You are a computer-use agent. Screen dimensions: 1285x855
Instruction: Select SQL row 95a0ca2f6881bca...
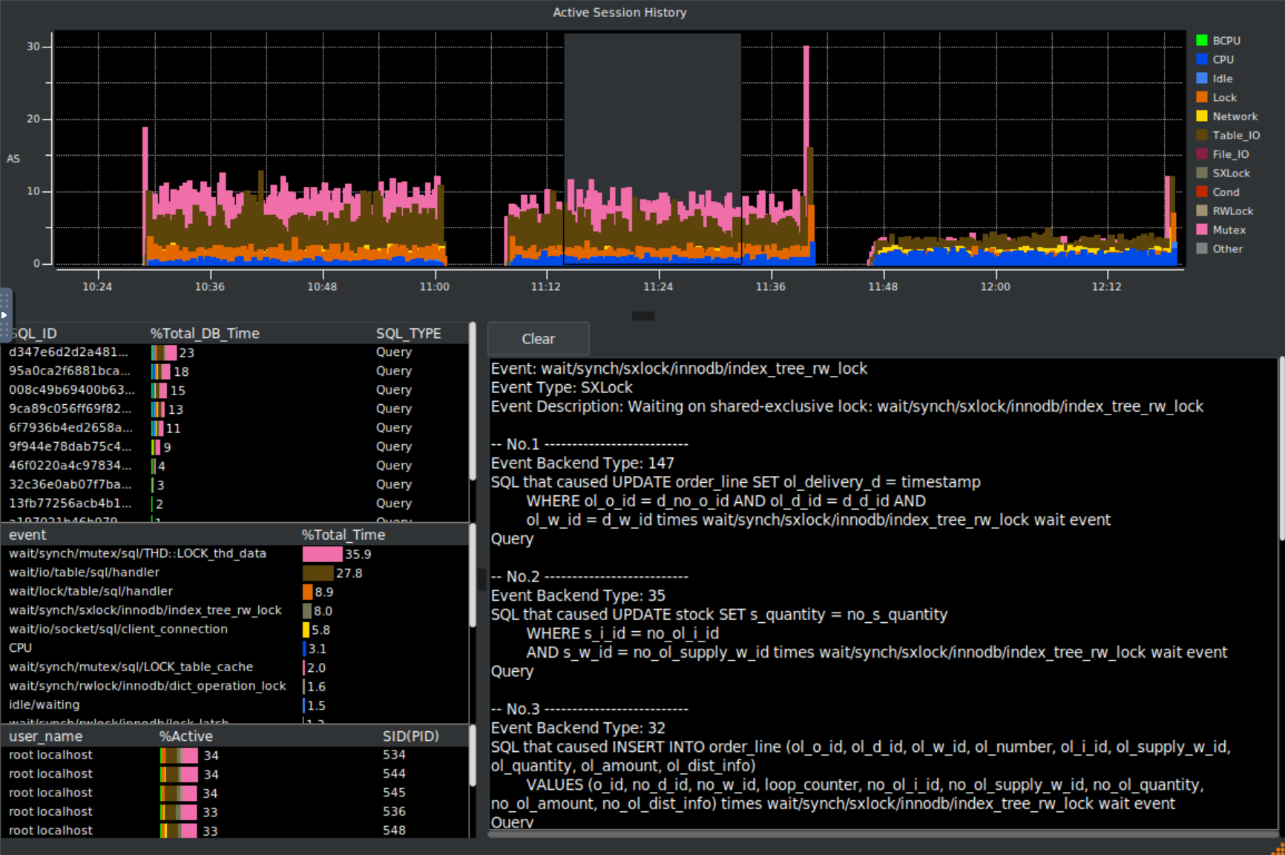(x=234, y=371)
